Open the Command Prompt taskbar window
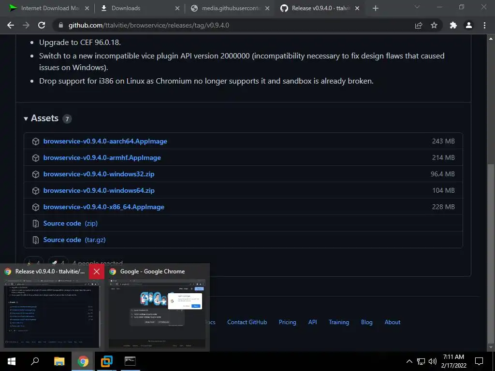Screen dimensions: 495x371 [130, 361]
